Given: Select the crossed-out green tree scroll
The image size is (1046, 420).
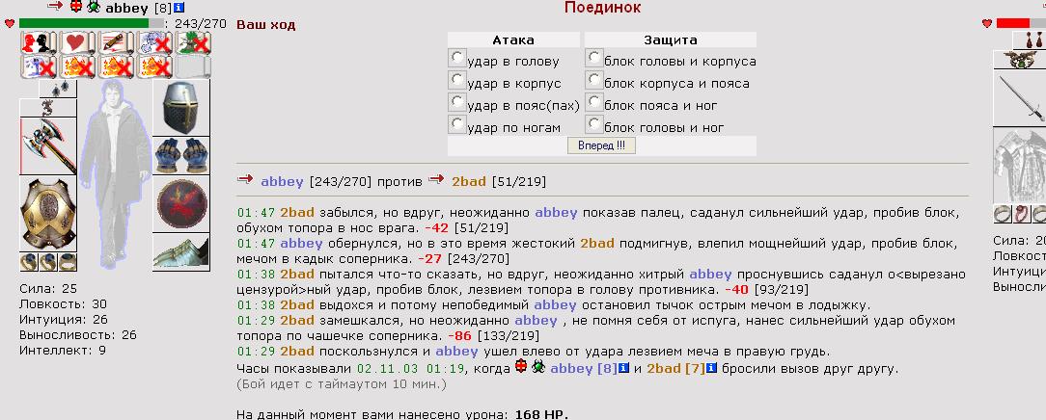Looking at the screenshot, I should [193, 43].
